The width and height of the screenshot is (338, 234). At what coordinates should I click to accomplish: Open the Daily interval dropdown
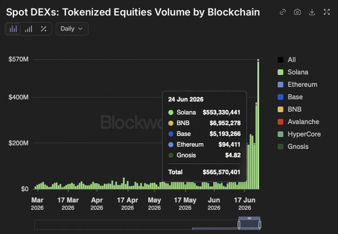72,29
